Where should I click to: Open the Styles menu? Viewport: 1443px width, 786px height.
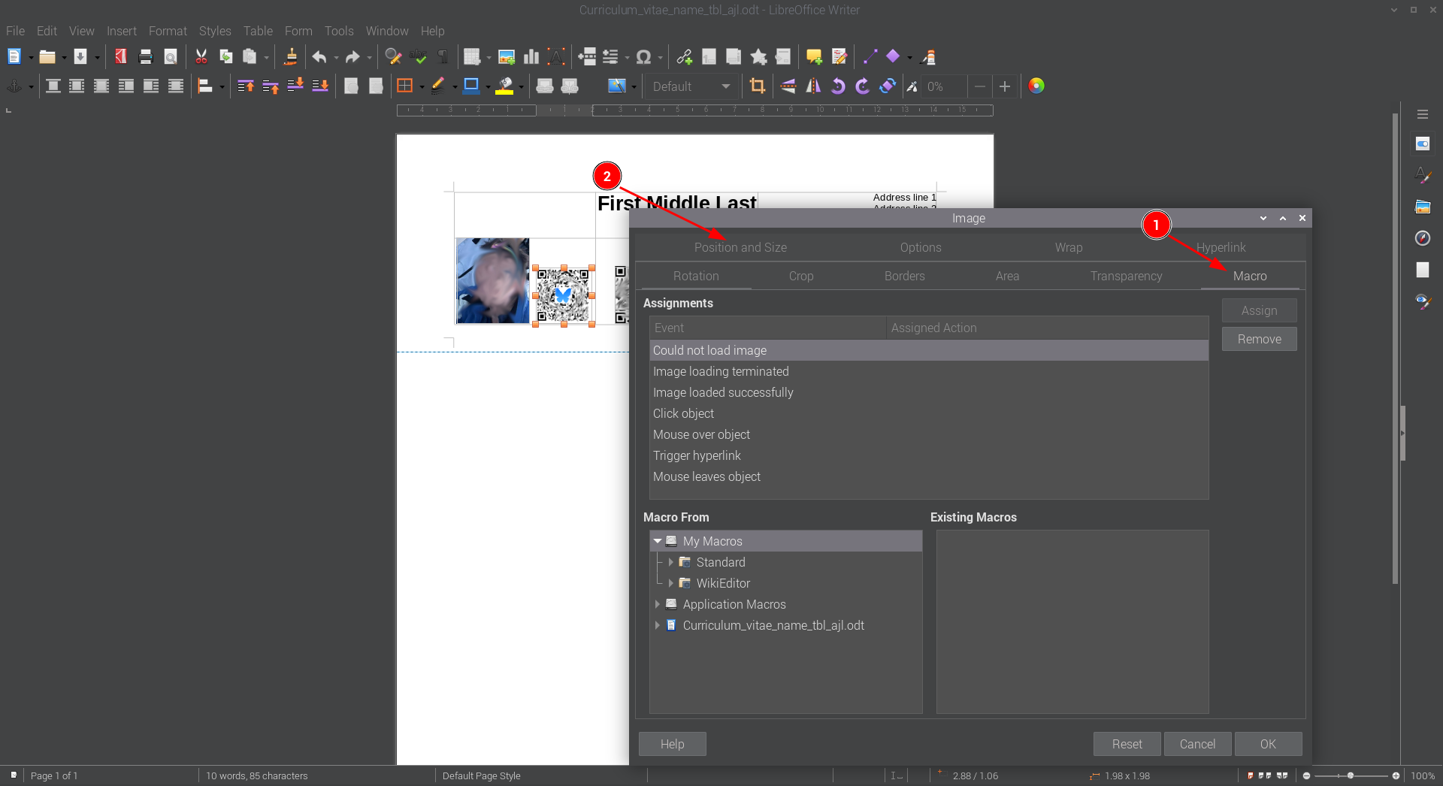tap(215, 31)
